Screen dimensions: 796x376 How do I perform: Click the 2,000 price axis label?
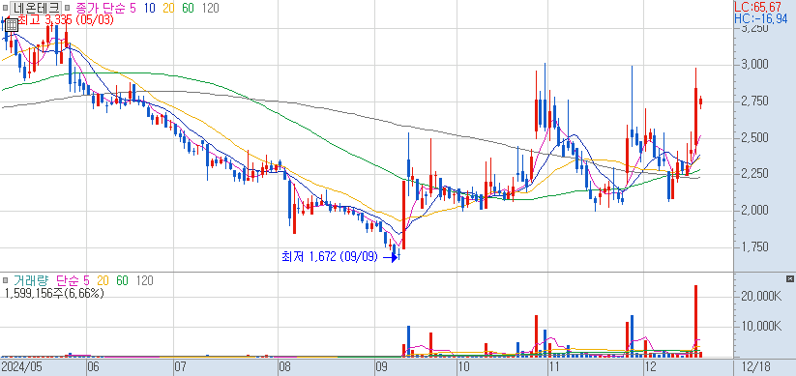coord(754,211)
